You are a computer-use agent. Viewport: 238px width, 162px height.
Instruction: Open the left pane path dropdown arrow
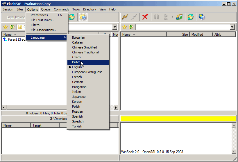[x=115, y=27]
